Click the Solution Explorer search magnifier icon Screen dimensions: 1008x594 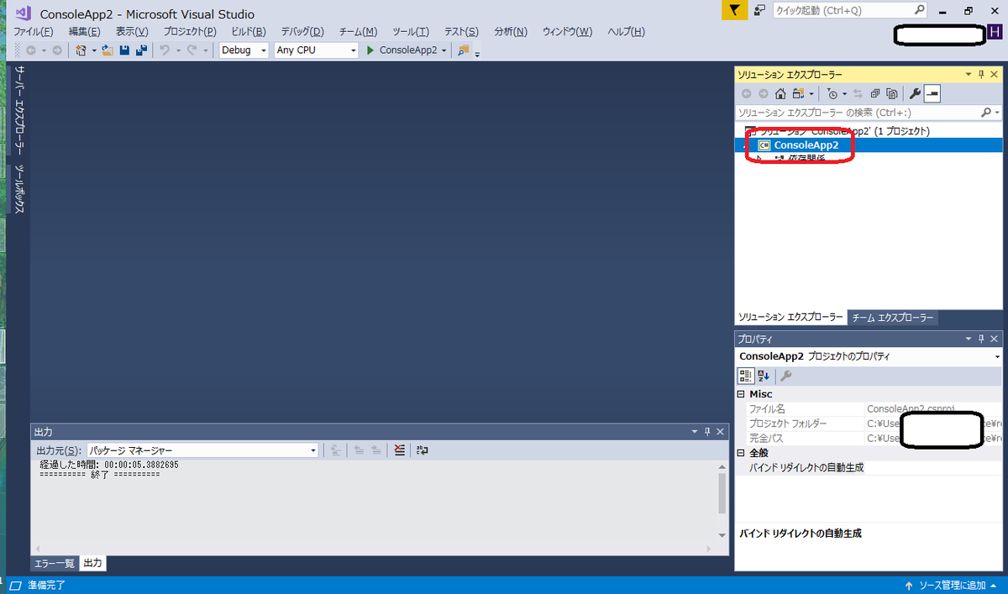pyautogui.click(x=986, y=112)
